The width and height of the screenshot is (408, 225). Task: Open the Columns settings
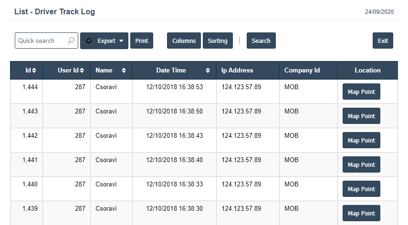pos(184,41)
